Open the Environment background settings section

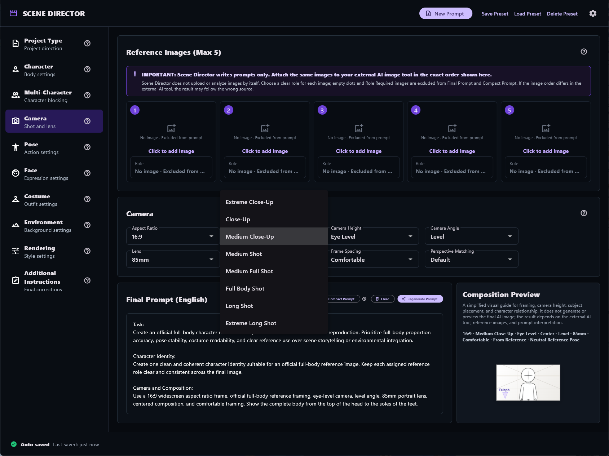54,225
